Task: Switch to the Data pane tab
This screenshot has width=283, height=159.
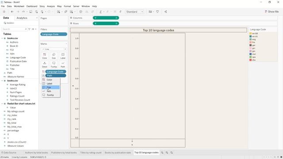Action: 6,18
